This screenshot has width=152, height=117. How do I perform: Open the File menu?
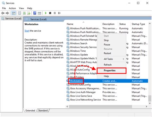[x=4, y=8]
